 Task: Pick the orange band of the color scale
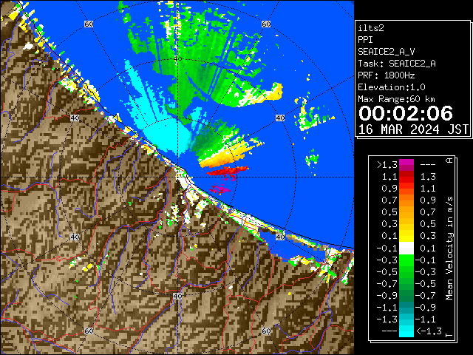[x=406, y=200]
